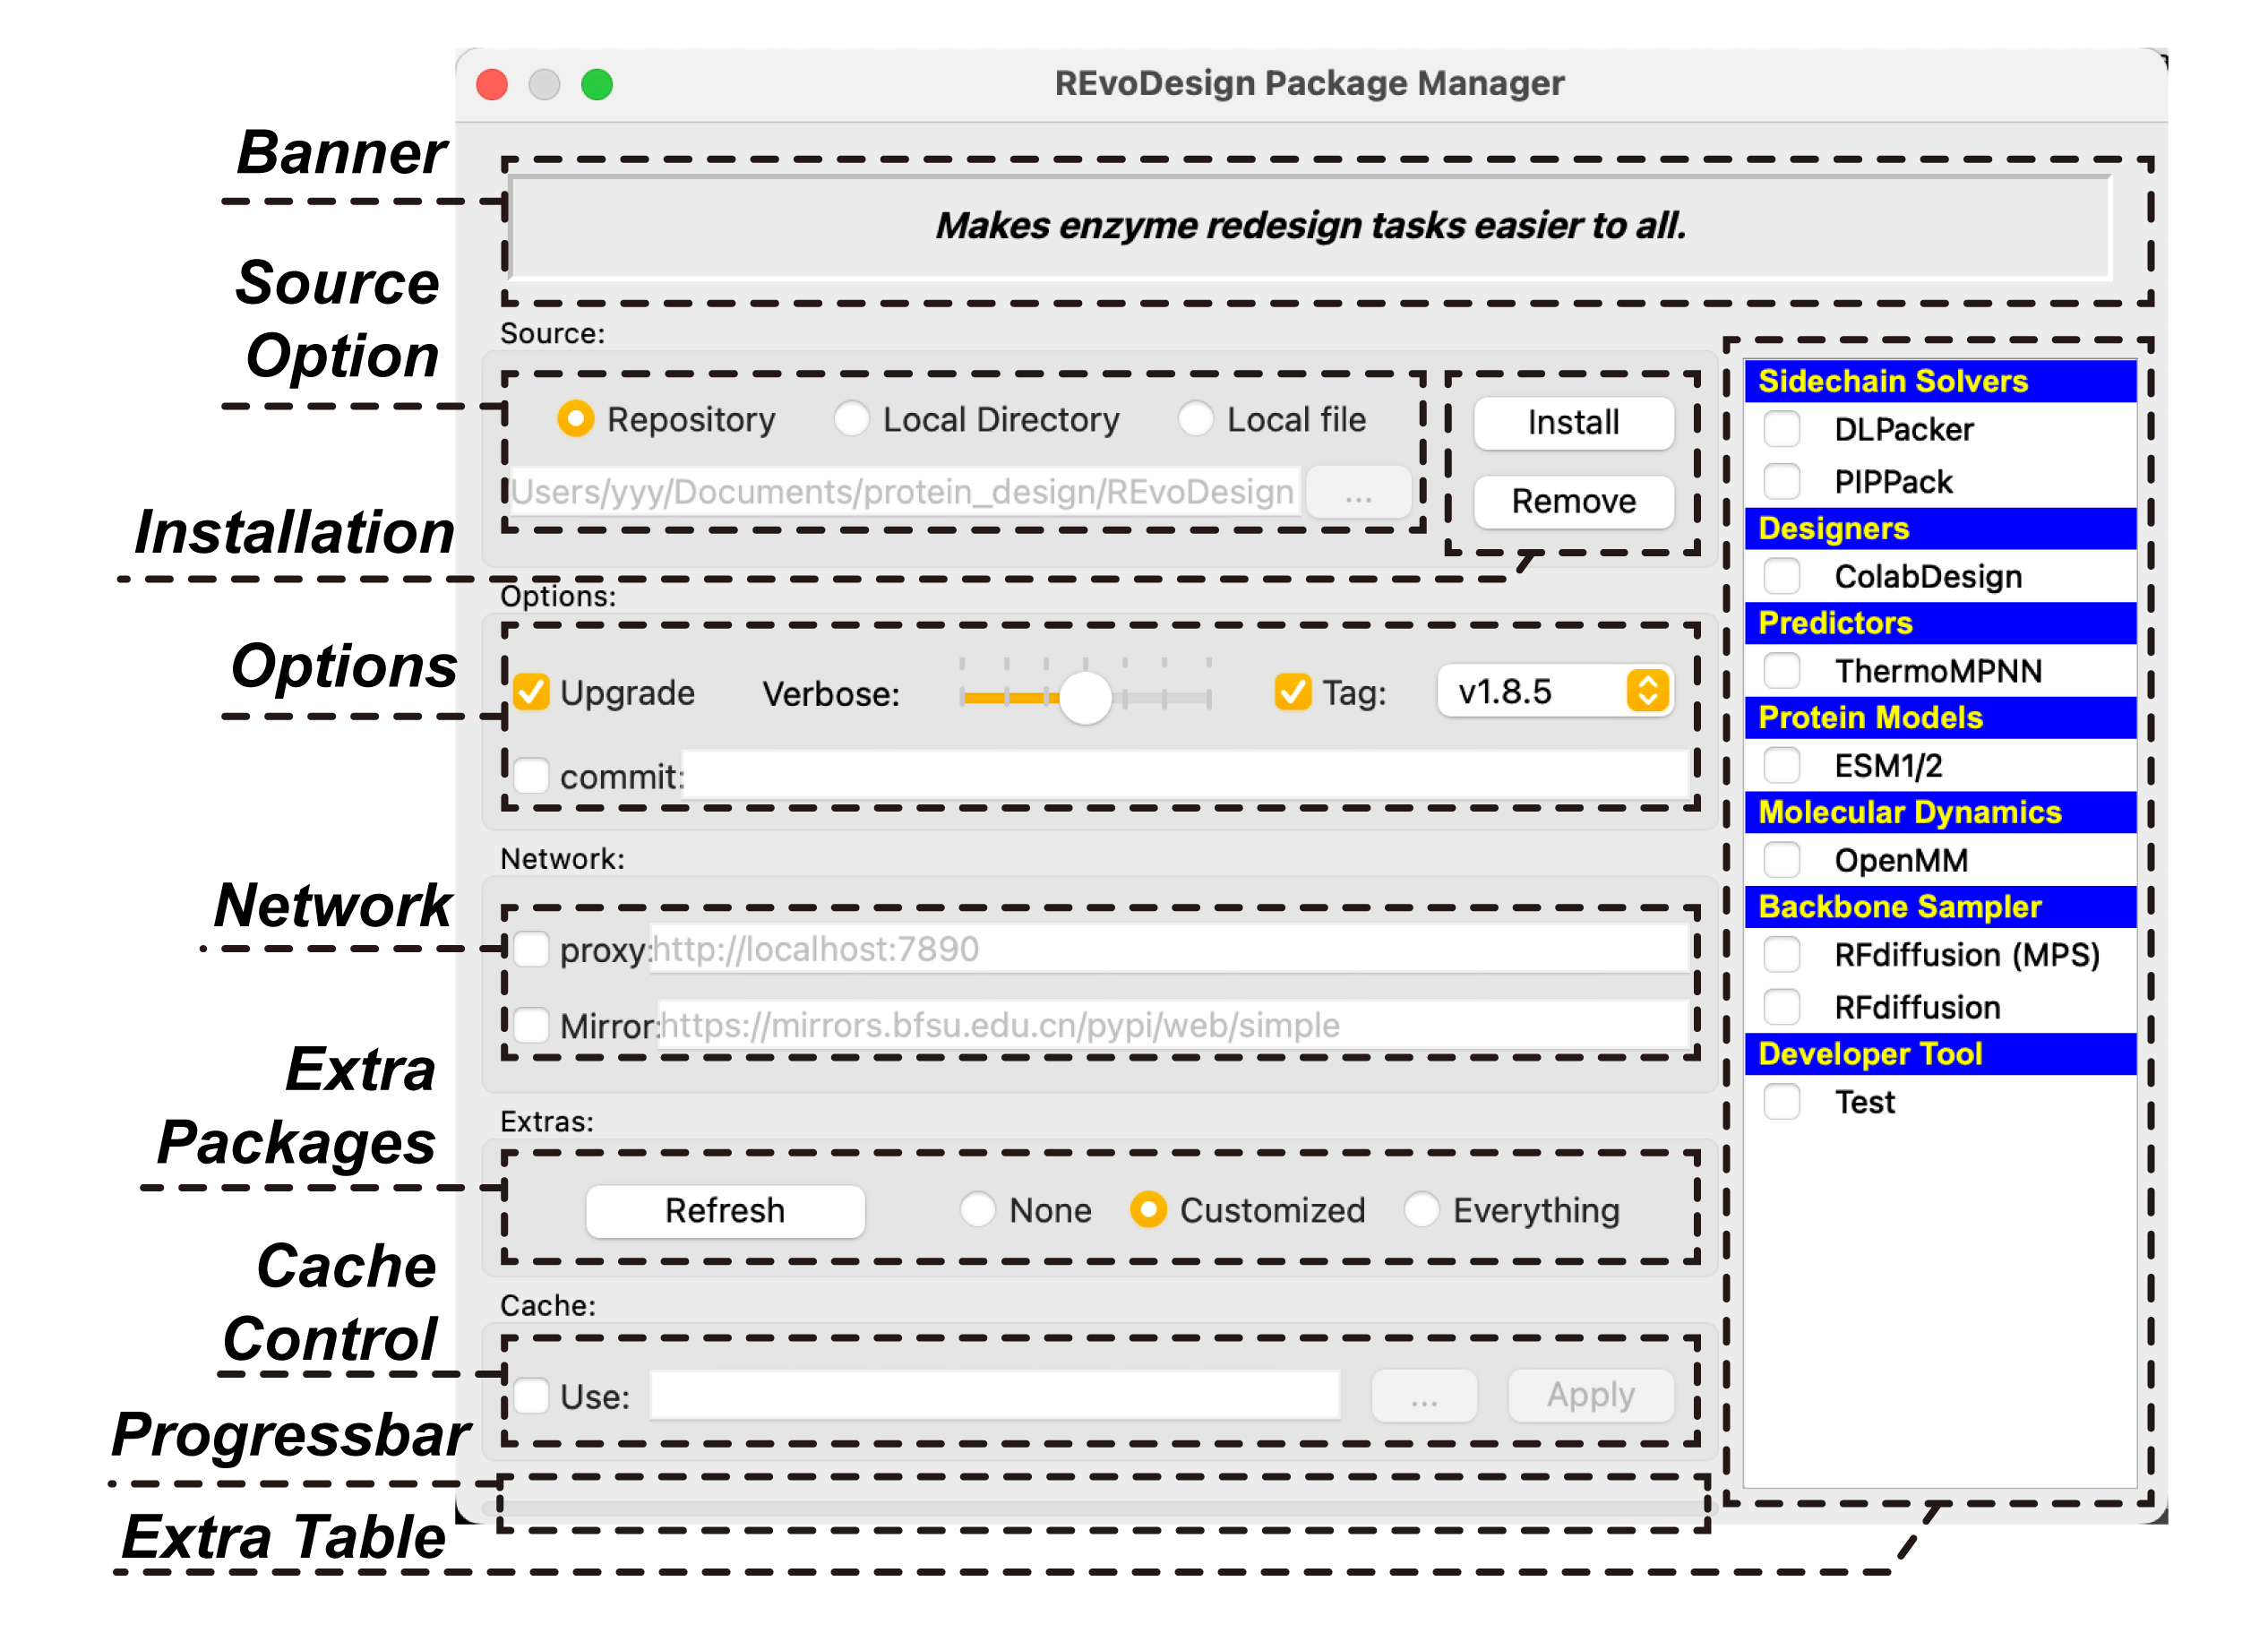Click the Refresh extras button

click(x=725, y=1211)
